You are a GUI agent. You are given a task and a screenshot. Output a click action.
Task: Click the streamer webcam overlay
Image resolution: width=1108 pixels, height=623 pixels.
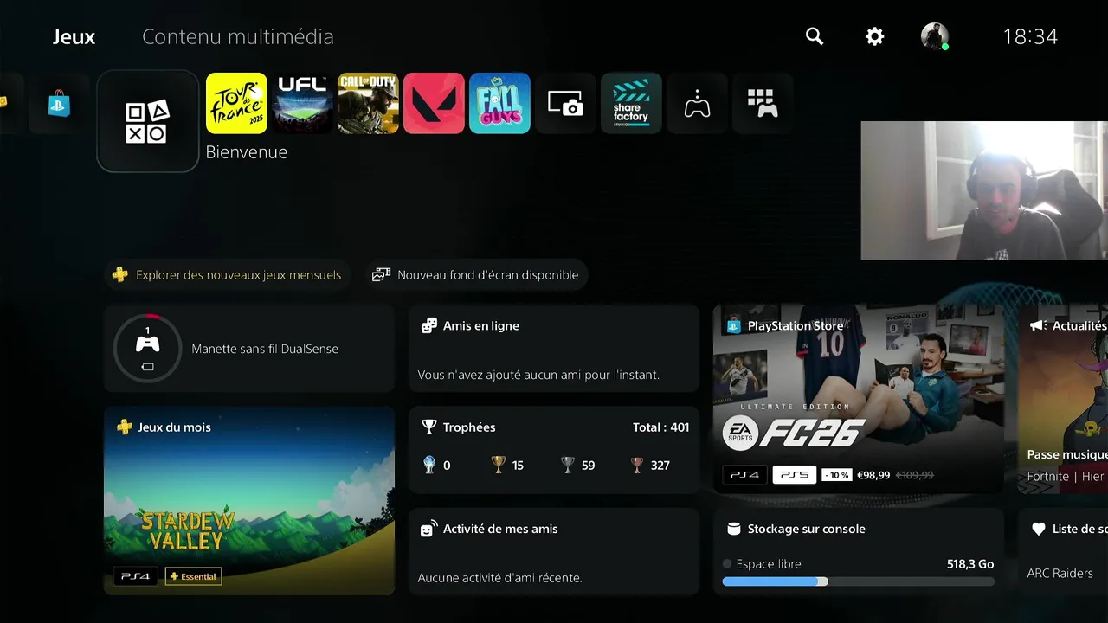pyautogui.click(x=984, y=190)
